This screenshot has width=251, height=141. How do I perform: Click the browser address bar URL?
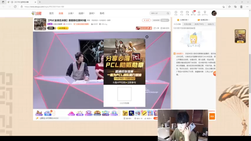point(44,7)
